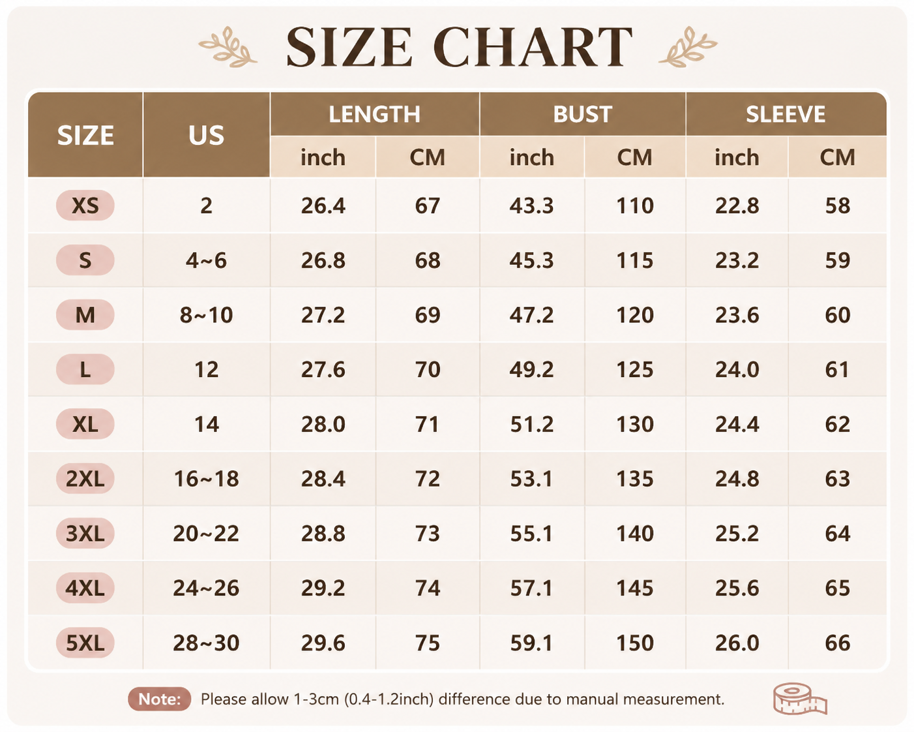Click the Note label badge
The height and width of the screenshot is (732, 914).
(x=160, y=699)
